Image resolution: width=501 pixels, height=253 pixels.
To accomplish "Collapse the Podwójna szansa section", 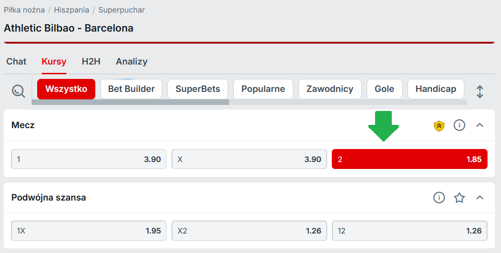I will point(480,198).
